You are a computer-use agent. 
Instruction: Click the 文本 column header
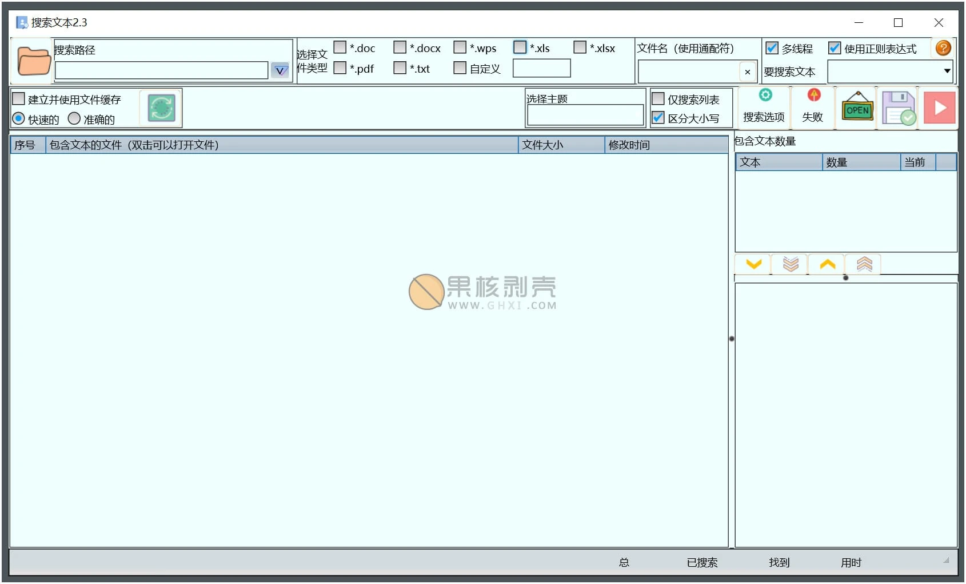click(779, 162)
